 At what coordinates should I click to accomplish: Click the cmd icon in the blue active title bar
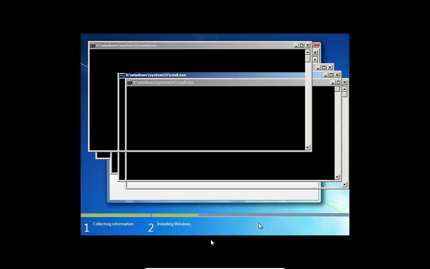click(122, 75)
